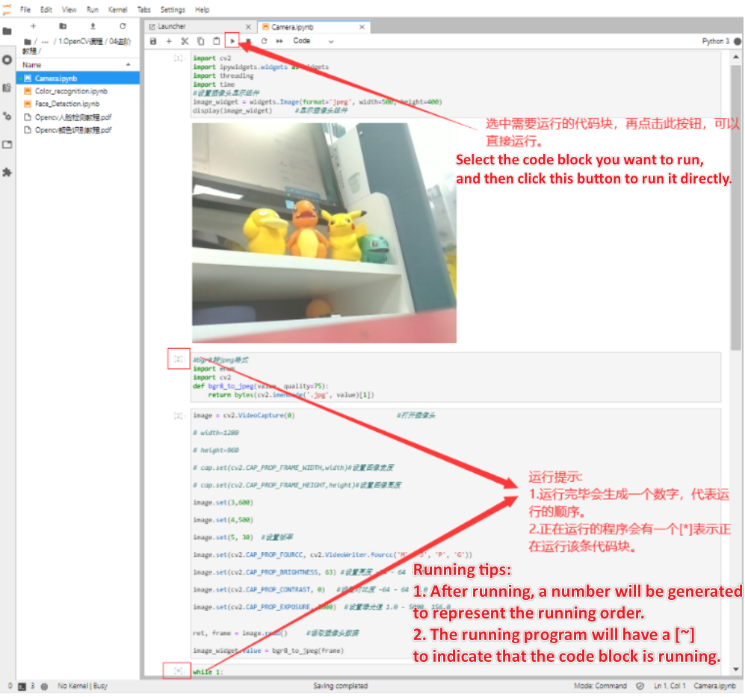Save the notebook with the disk icon
Screen dimensions: 745x697
pyautogui.click(x=153, y=41)
